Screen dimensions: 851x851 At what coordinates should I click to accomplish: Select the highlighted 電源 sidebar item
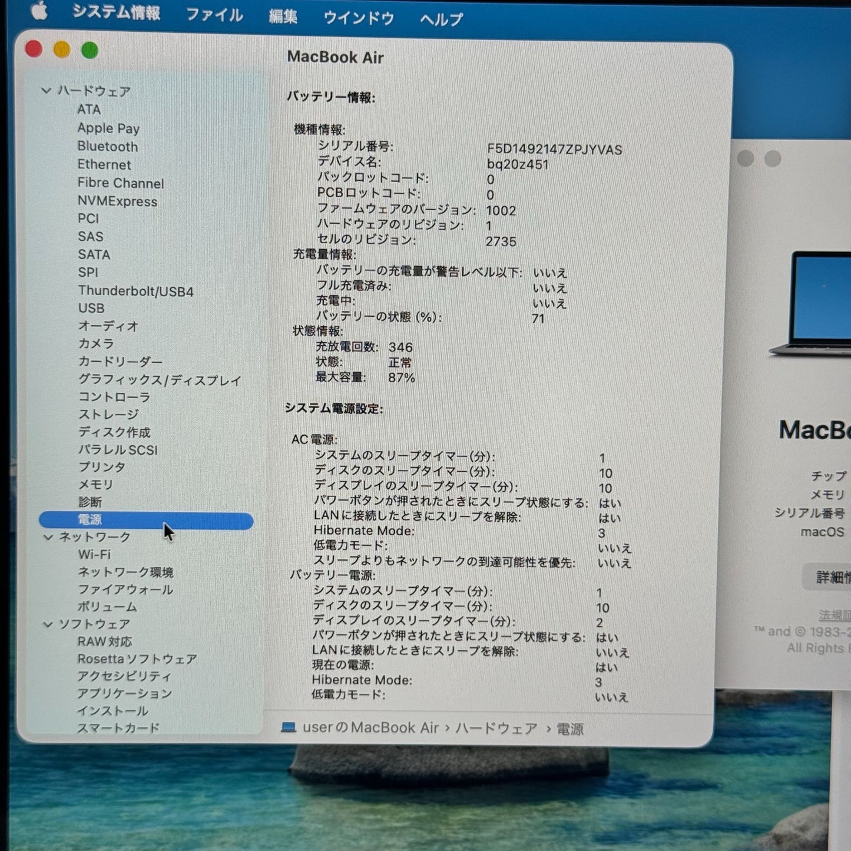click(x=146, y=520)
